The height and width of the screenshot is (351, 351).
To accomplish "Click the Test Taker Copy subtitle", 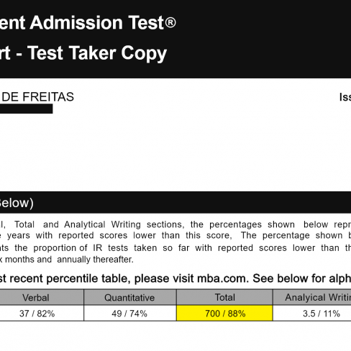I will click(96, 53).
